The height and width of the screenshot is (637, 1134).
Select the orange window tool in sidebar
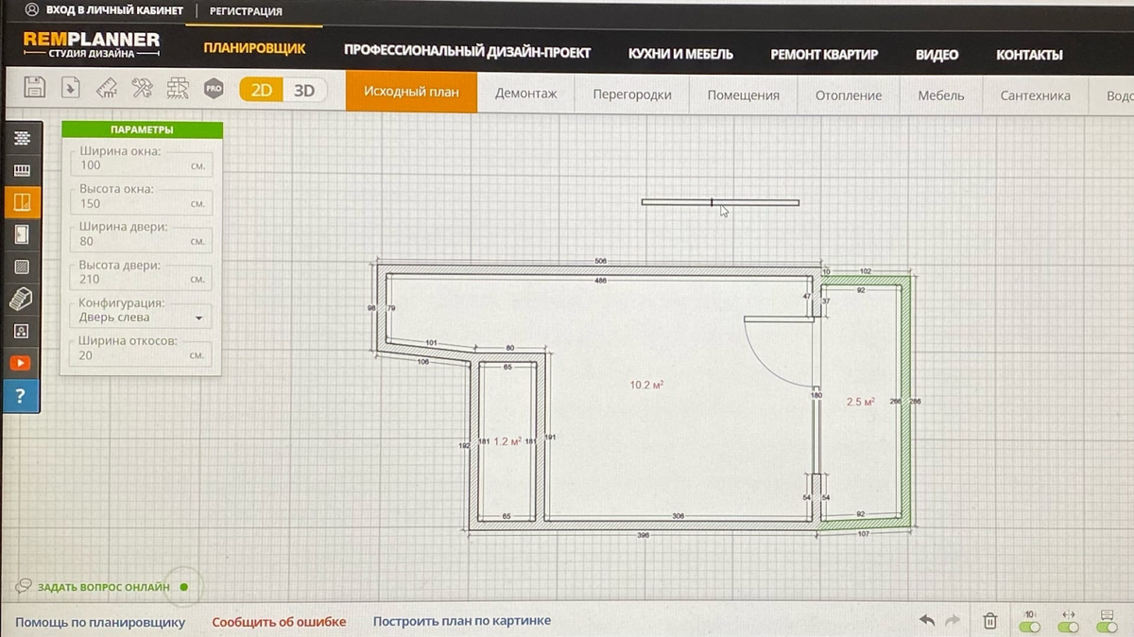pos(22,202)
